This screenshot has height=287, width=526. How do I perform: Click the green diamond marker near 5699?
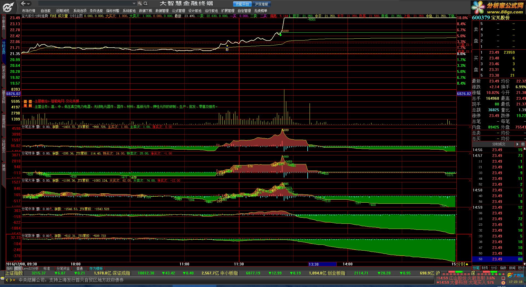pyautogui.click(x=280, y=34)
